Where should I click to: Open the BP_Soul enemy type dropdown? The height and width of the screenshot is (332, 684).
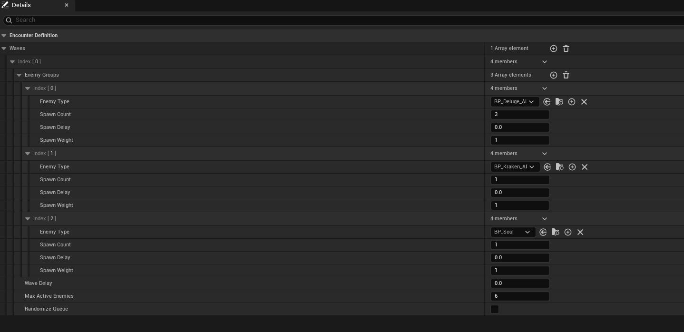[513, 232]
